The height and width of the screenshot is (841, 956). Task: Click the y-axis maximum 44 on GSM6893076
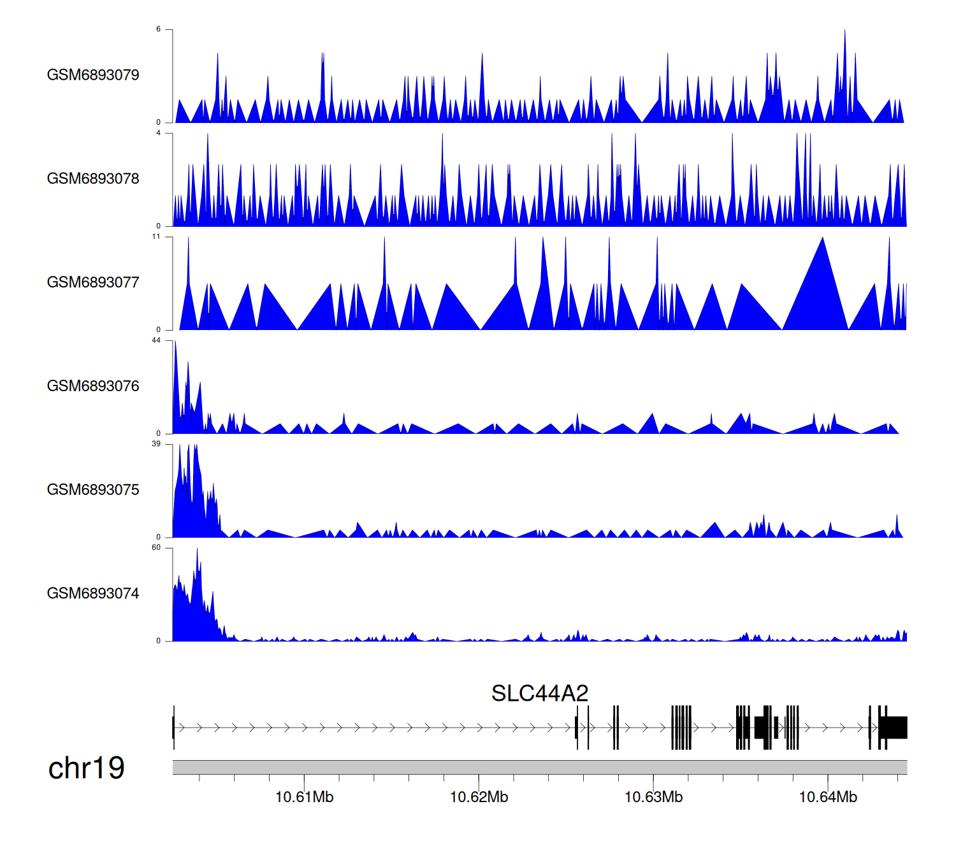point(156,340)
